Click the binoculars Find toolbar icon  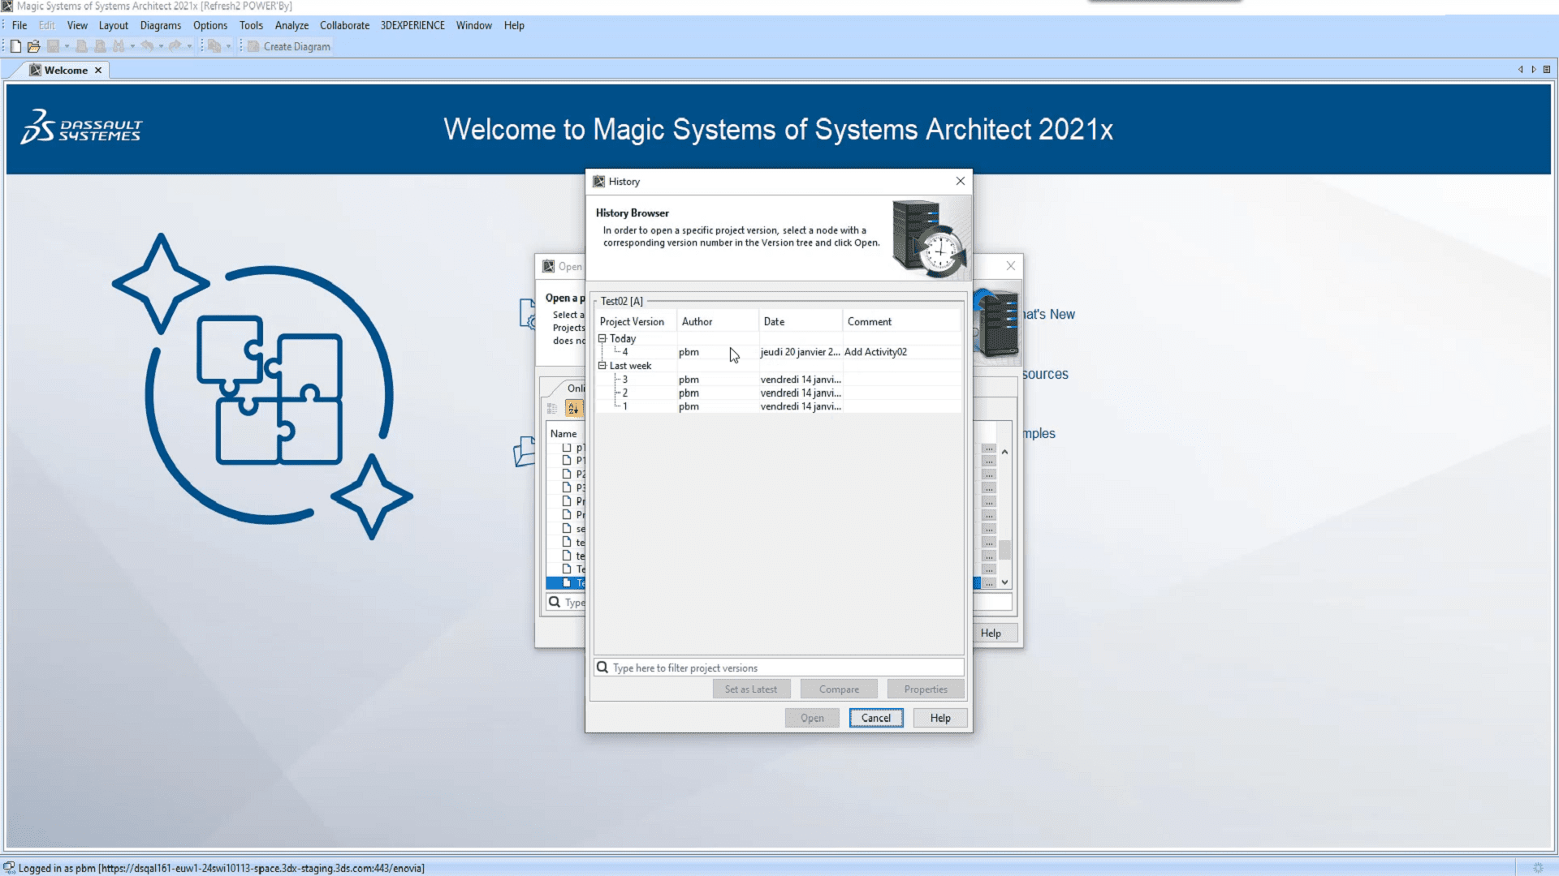(x=119, y=46)
